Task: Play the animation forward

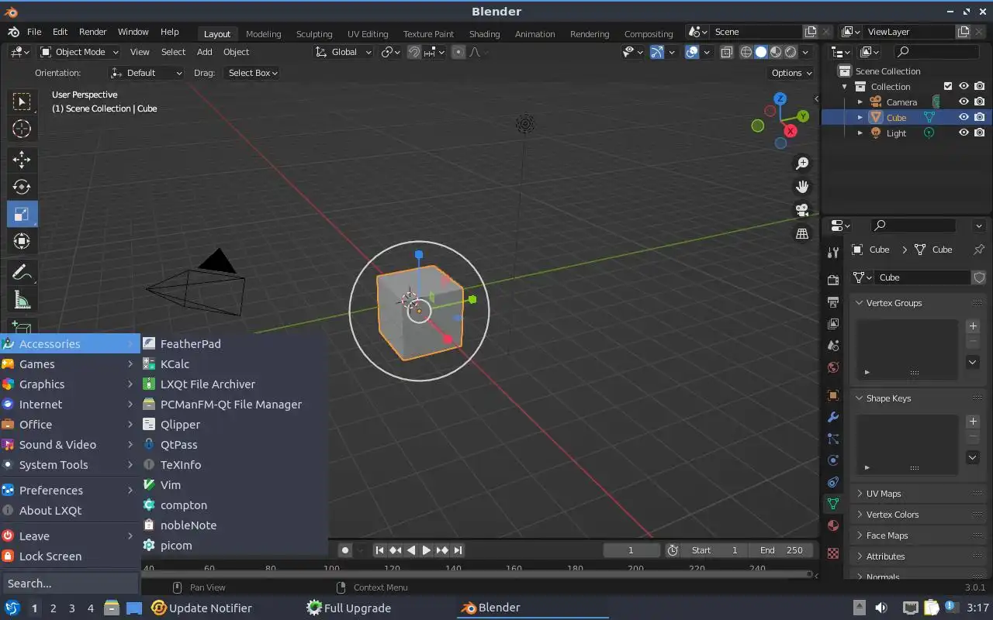Action: point(426,550)
